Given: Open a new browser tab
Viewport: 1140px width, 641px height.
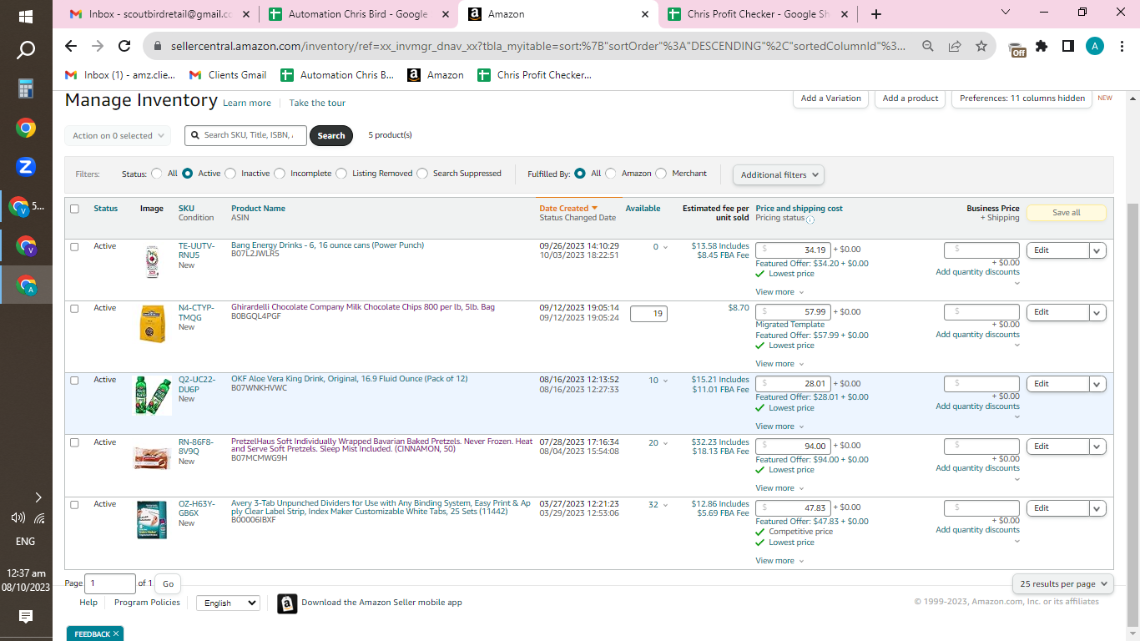Looking at the screenshot, I should pos(876,14).
